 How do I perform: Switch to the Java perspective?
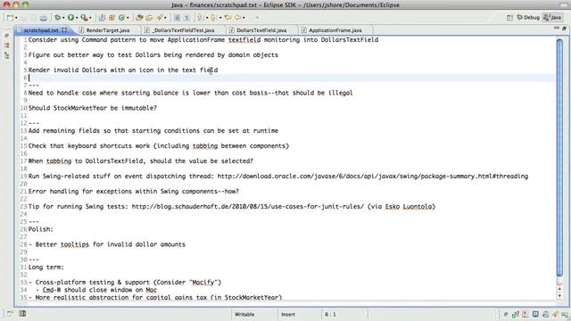tap(552, 18)
